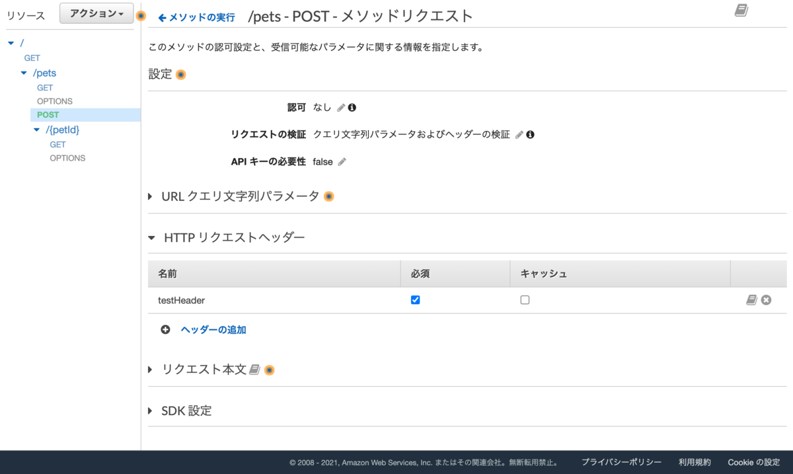Collapse the root / resource tree arrow
The height and width of the screenshot is (474, 793).
point(11,43)
